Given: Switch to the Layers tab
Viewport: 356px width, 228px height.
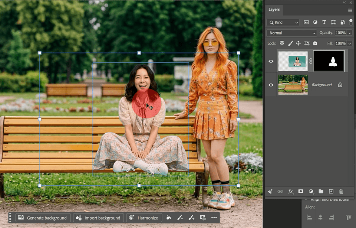Looking at the screenshot, I should pos(274,10).
